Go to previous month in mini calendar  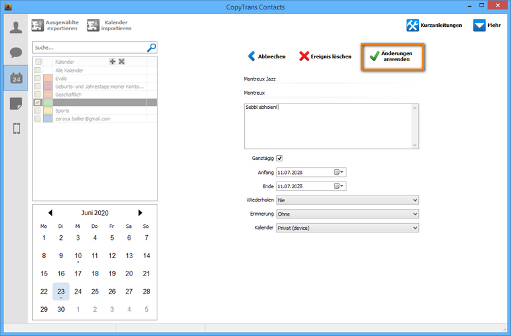click(50, 212)
